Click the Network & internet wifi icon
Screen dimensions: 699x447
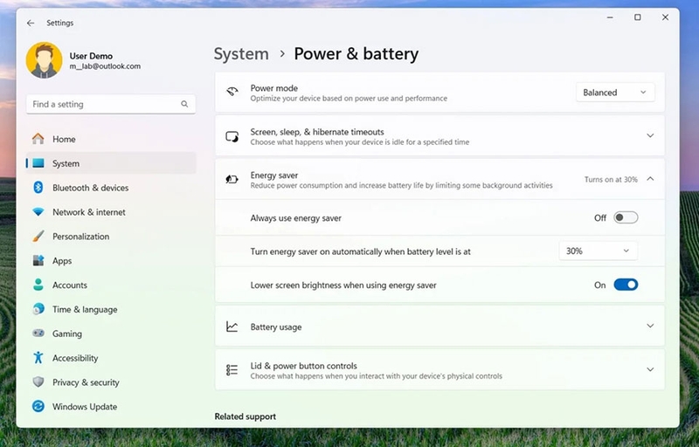[38, 212]
